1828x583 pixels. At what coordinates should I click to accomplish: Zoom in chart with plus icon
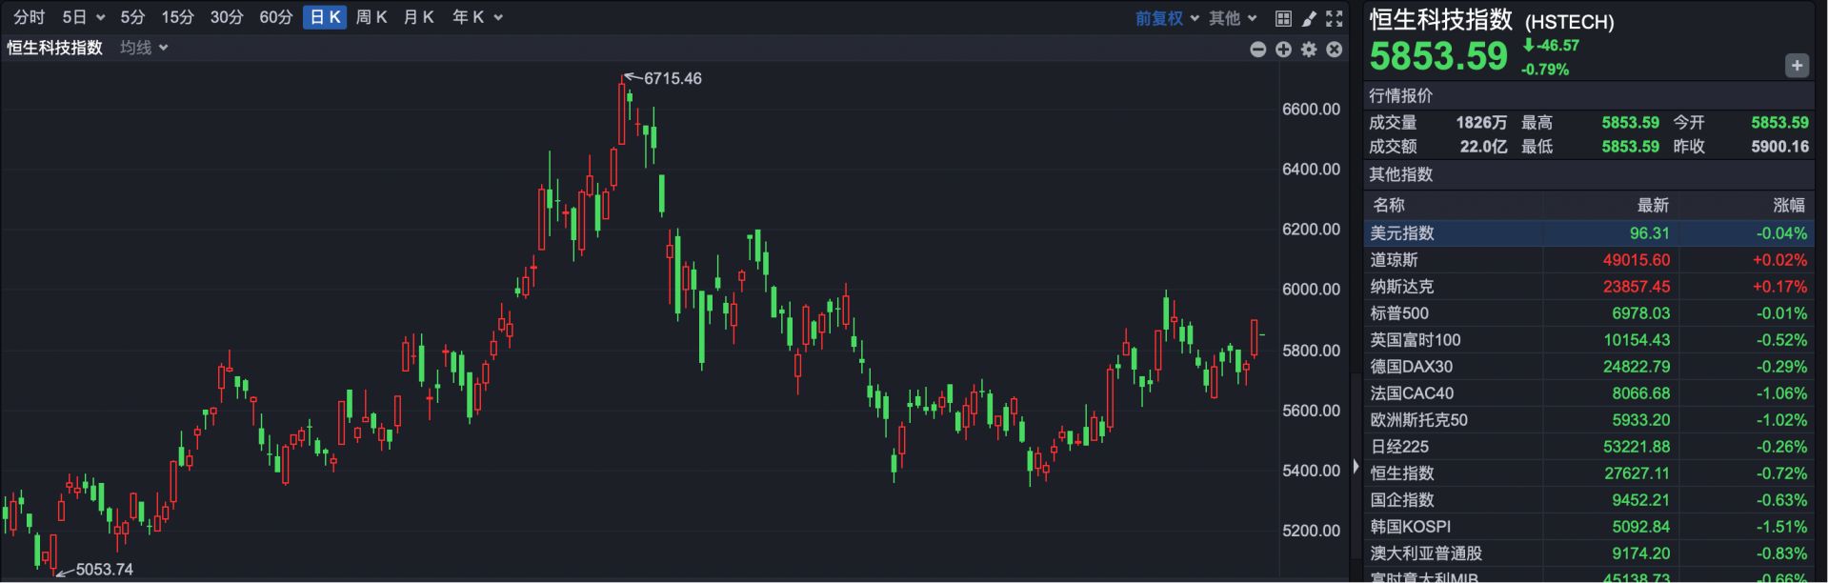1283,50
